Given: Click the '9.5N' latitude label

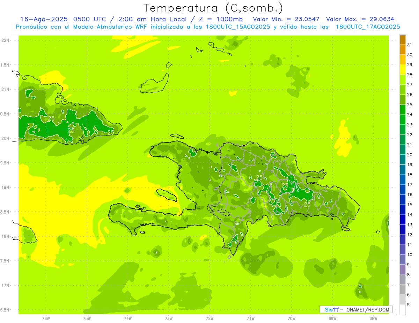Looking at the screenshot, I should pos(5,163).
